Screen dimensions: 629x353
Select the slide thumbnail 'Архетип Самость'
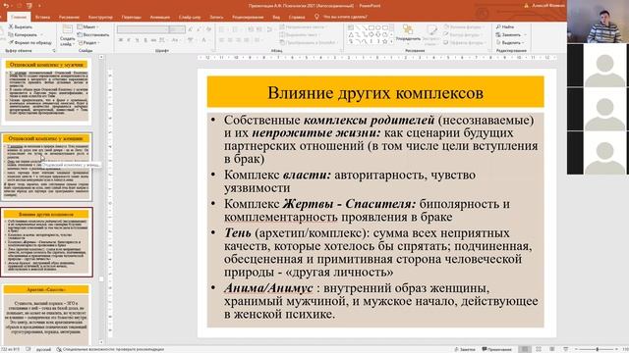[47, 315]
